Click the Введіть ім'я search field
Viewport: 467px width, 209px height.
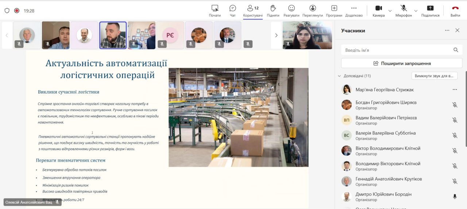click(x=397, y=50)
